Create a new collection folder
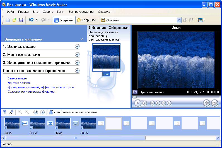The image size is (222, 148). coord(191,20)
